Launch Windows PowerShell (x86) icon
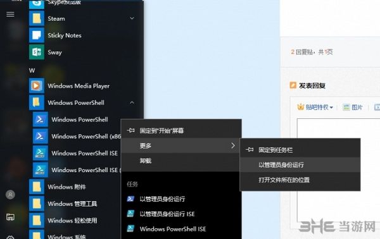The image size is (380, 239). [41, 136]
